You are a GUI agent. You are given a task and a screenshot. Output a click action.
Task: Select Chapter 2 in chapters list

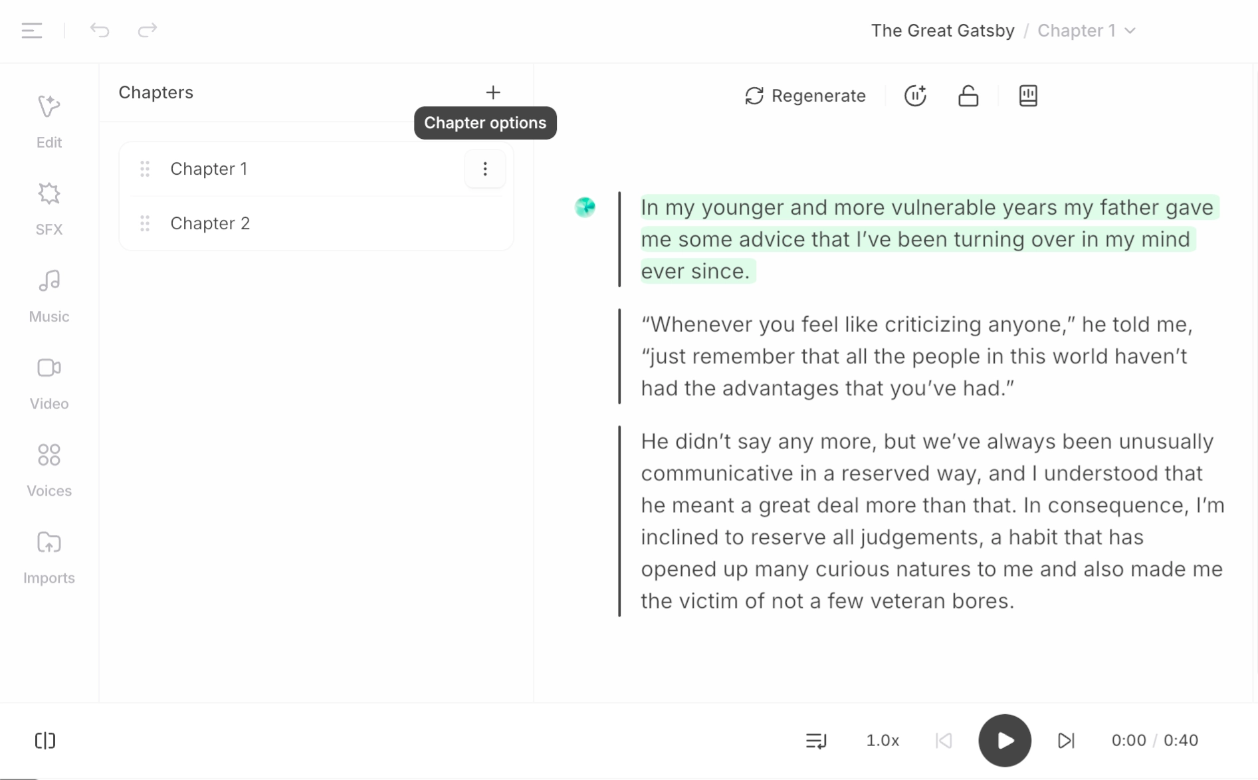(210, 223)
